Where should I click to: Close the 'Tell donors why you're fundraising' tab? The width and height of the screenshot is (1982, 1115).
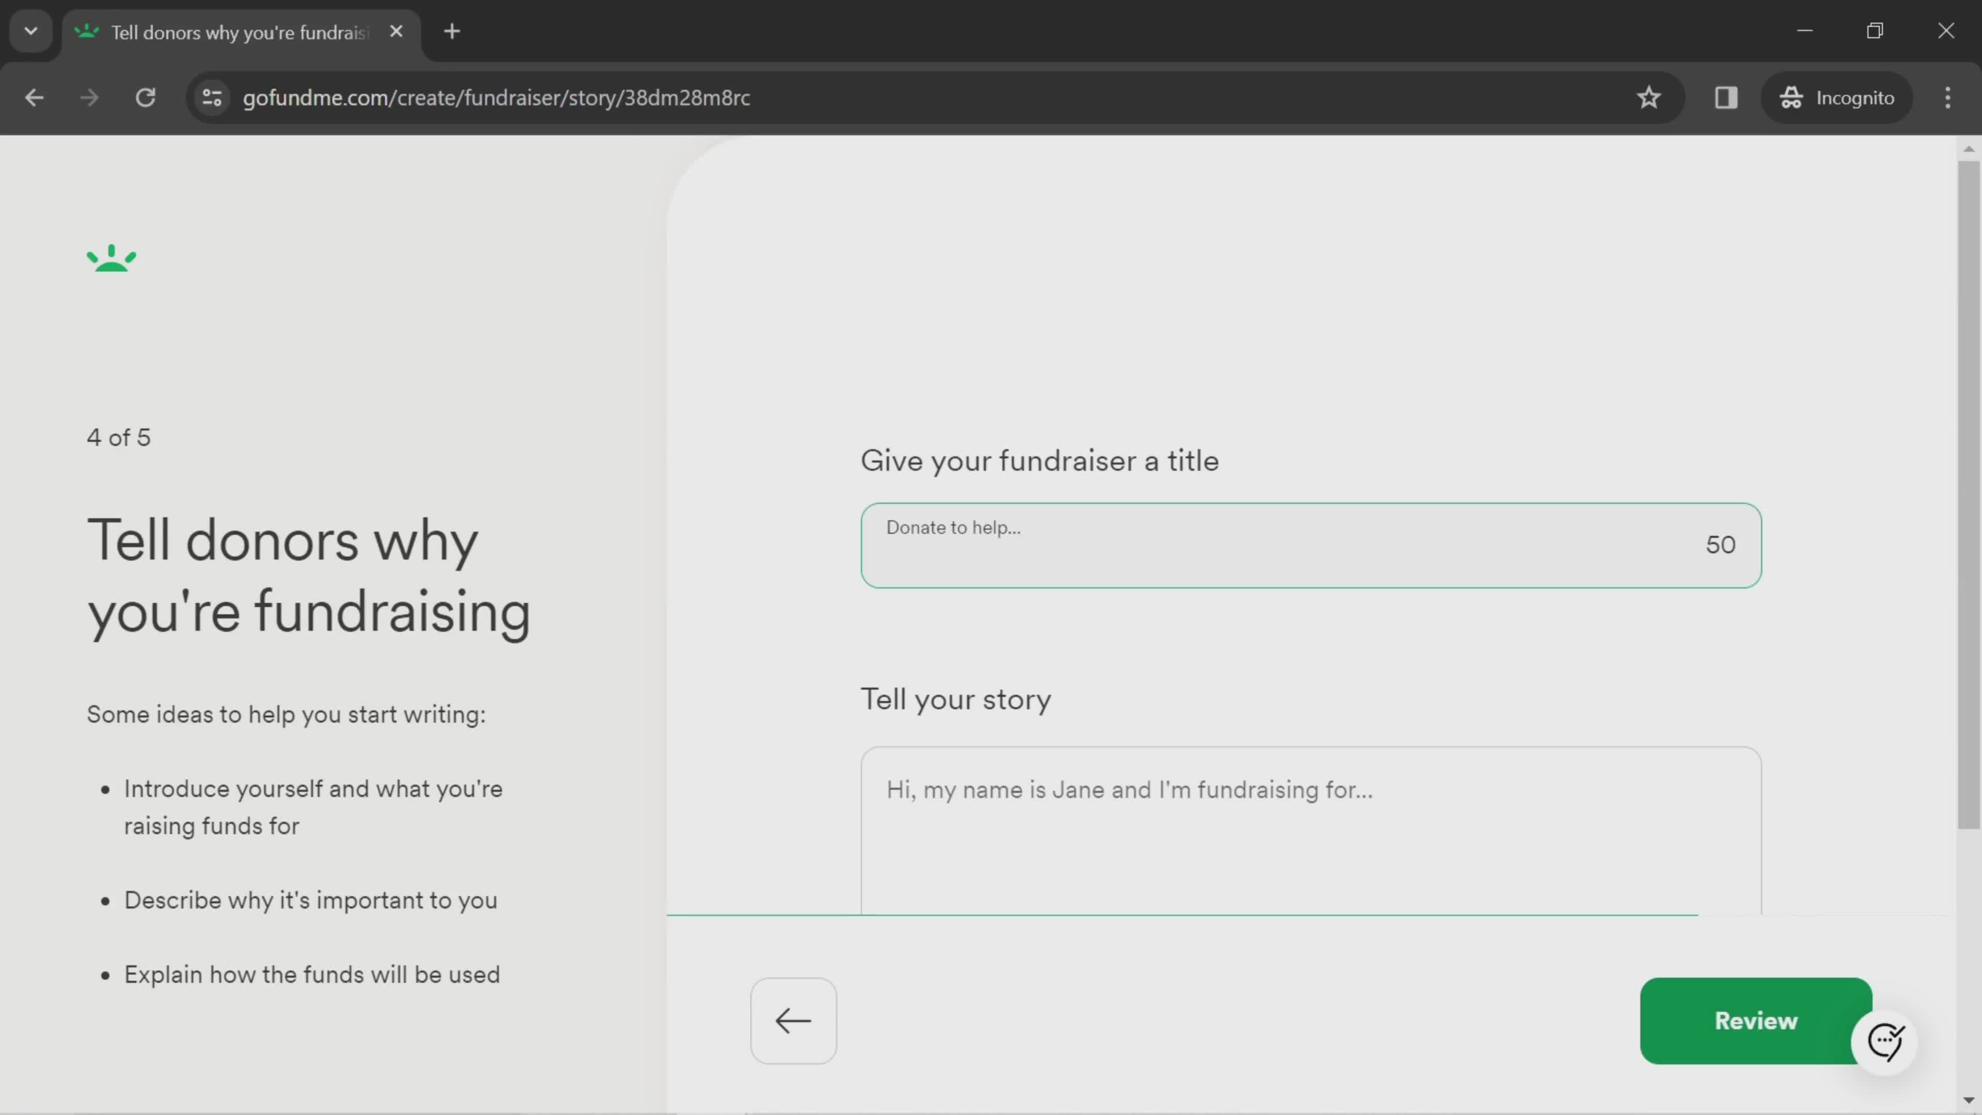coord(396,31)
